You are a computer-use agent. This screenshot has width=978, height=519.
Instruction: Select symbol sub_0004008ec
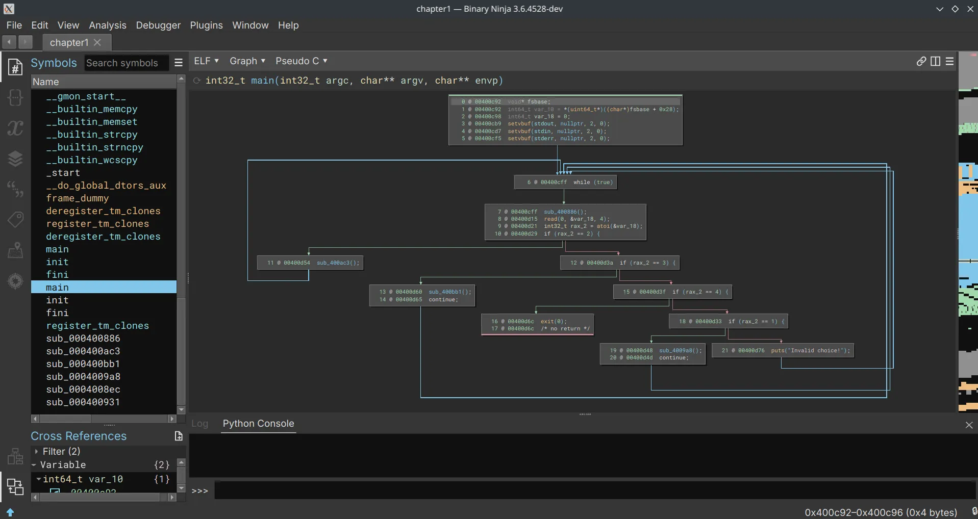coord(83,390)
